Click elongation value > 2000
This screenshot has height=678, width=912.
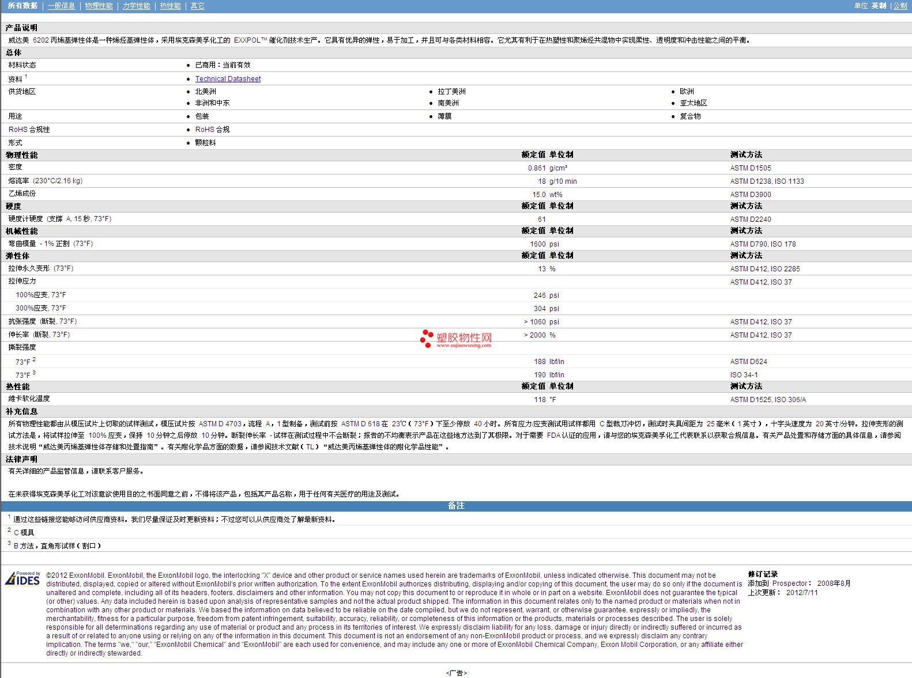point(535,335)
